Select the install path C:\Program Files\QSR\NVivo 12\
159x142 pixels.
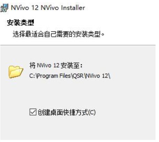pyautogui.click(x=70, y=76)
